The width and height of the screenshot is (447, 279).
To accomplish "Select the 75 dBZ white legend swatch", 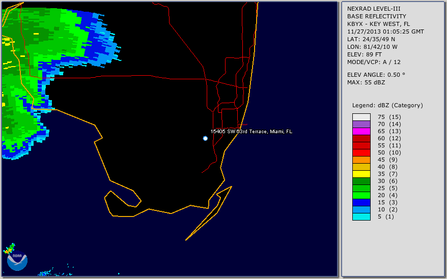I will 361,117.
